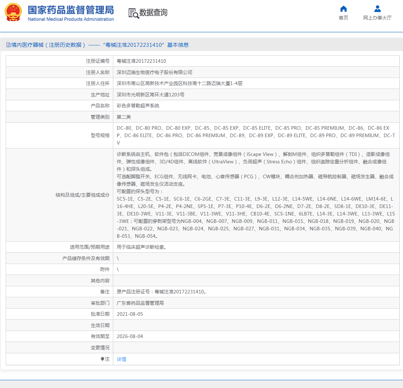Select registration number 粤械注准20172231410 value
The width and height of the screenshot is (403, 388).
[141, 61]
